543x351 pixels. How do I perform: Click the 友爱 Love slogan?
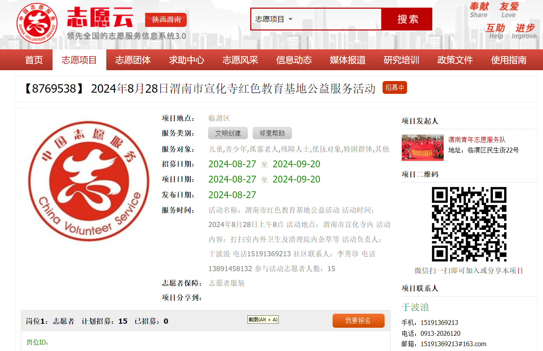(509, 10)
